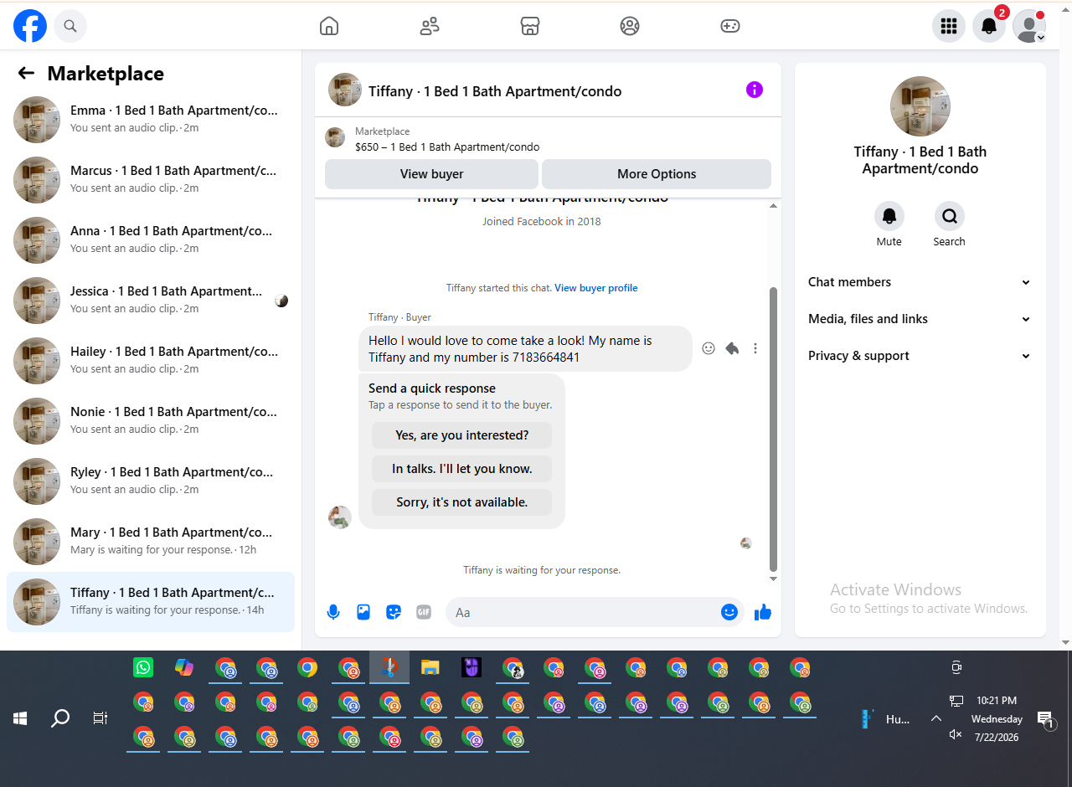Open Facebook search magnifier

pyautogui.click(x=70, y=27)
